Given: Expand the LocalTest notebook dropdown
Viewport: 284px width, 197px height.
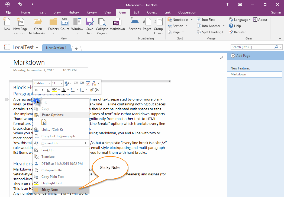Looking at the screenshot, I should (37, 48).
